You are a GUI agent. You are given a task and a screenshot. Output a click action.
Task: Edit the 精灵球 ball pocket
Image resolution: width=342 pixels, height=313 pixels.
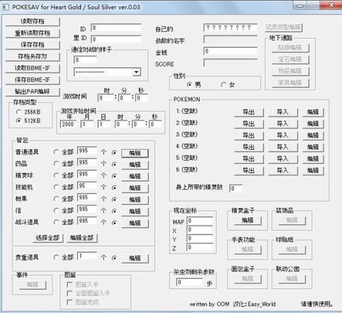[135, 176]
